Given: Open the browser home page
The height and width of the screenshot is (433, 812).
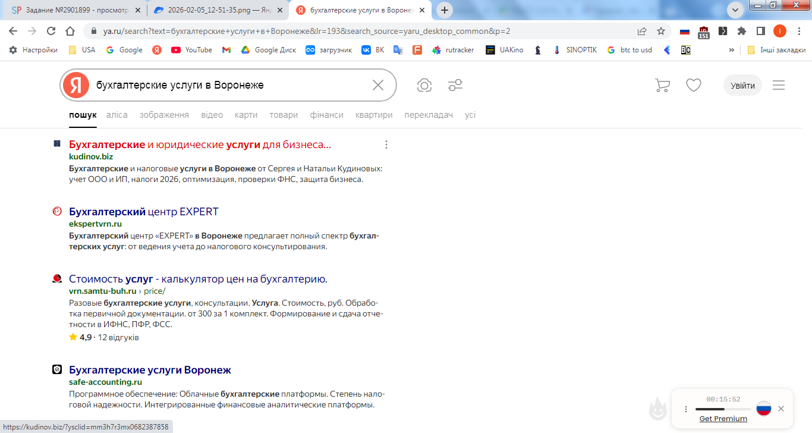Looking at the screenshot, I should tap(70, 32).
